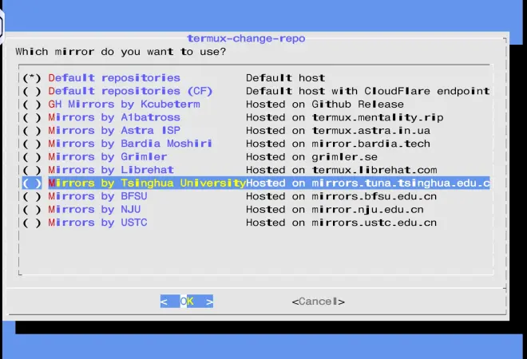This screenshot has width=527, height=359.
Task: Click 'Mirrors by NJU' label
Action: click(94, 209)
